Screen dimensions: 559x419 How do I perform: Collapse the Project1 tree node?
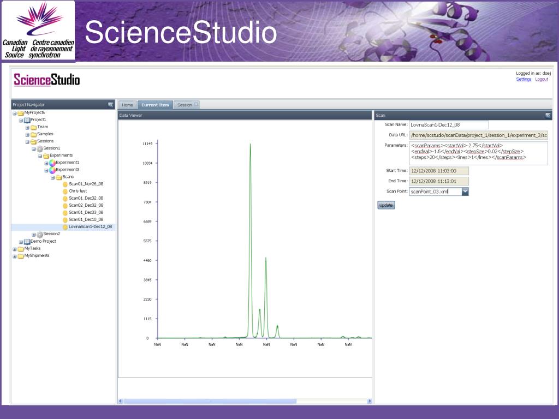[21, 121]
